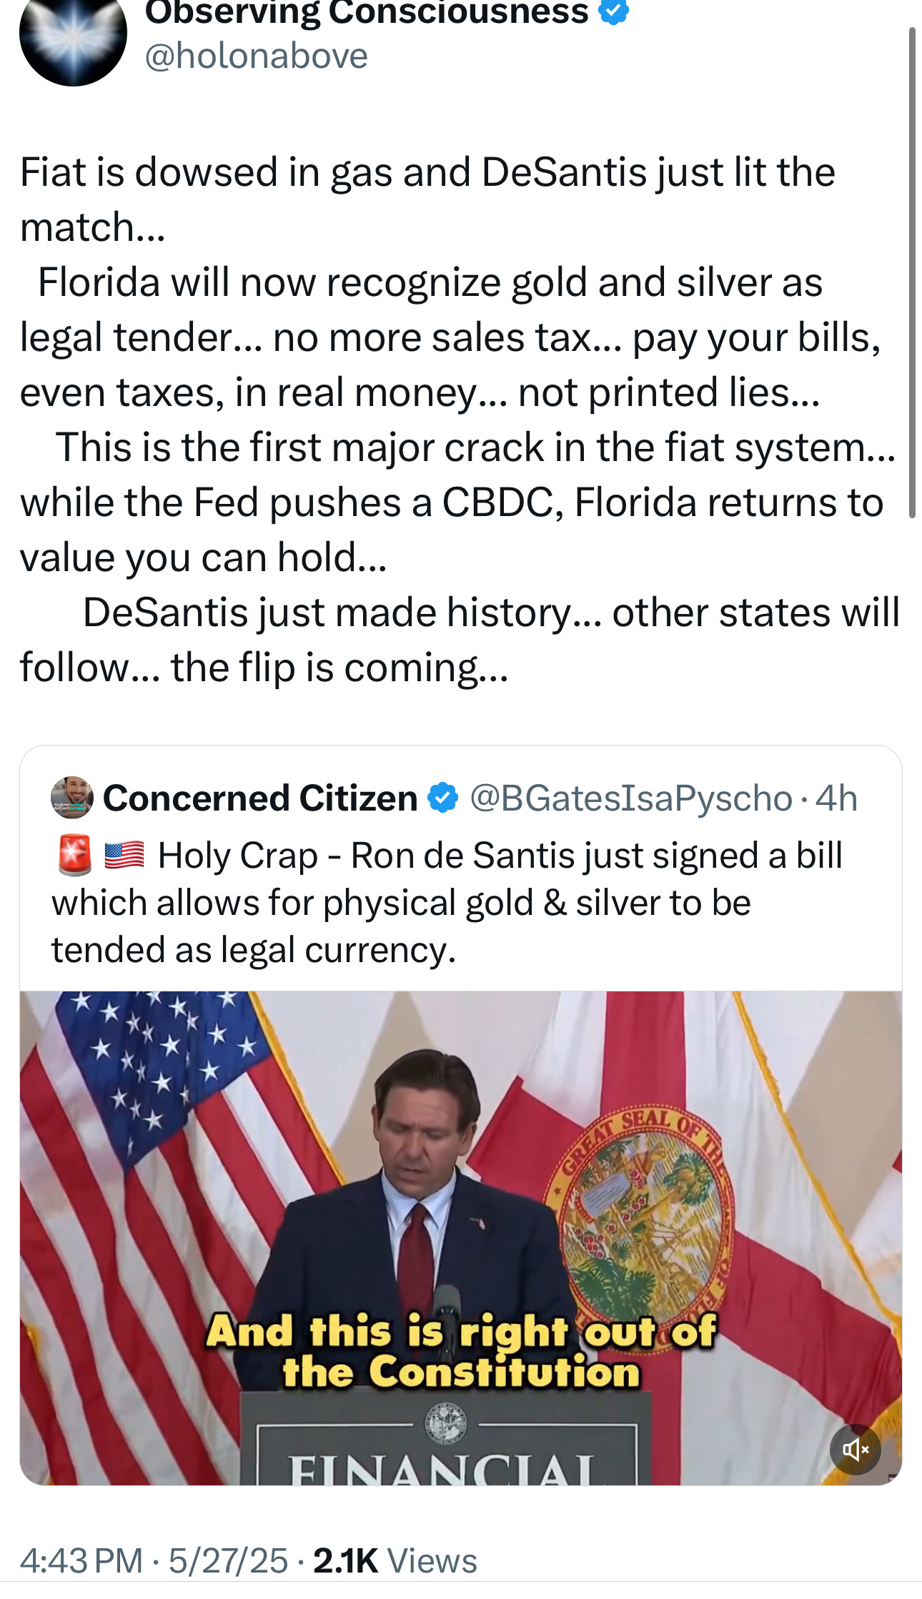Unmute the video with the speaker icon
The height and width of the screenshot is (1599, 922).
pos(855,1450)
